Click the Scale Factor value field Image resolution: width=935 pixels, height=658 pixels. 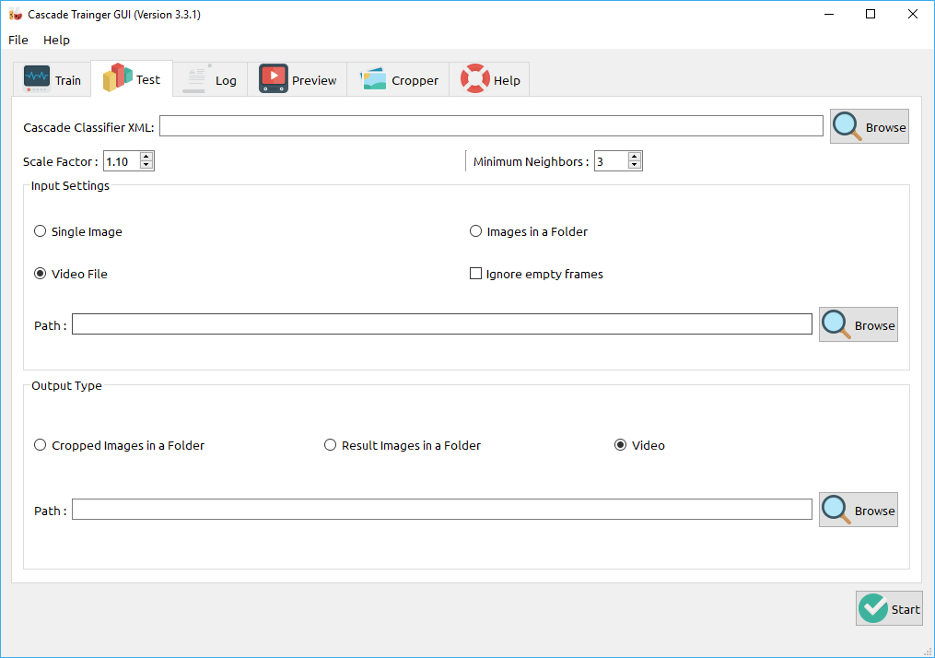(122, 161)
